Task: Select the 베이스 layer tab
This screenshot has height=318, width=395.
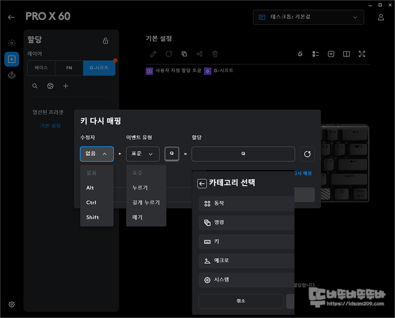Action: (x=41, y=68)
